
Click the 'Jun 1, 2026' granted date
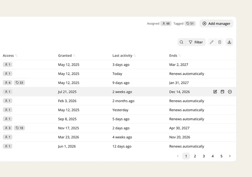(x=67, y=146)
